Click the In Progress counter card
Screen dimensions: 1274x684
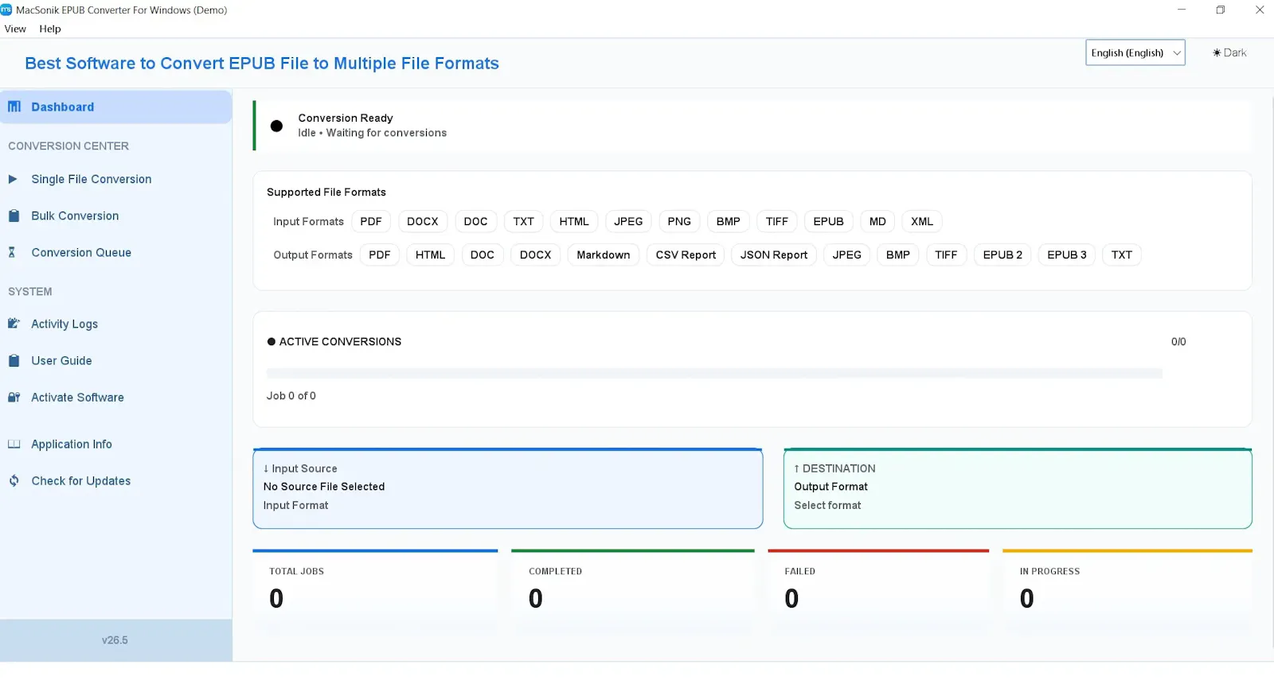coord(1127,590)
